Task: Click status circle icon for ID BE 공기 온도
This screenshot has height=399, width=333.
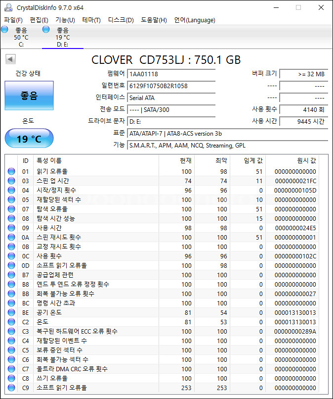Action: pos(11,312)
